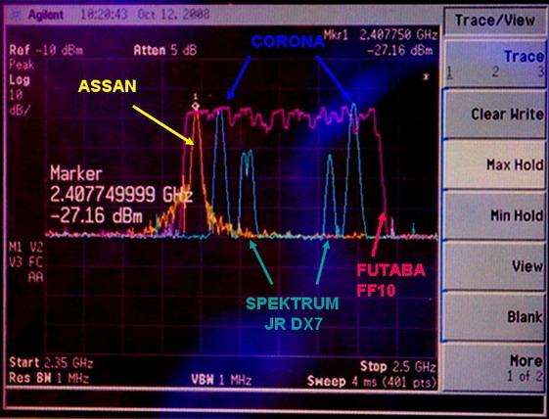Screen dimensions: 549x419
Task: Click the V3 FC status text
Action: [26, 262]
